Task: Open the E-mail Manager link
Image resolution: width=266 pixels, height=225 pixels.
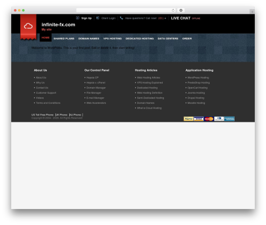Action: click(95, 98)
